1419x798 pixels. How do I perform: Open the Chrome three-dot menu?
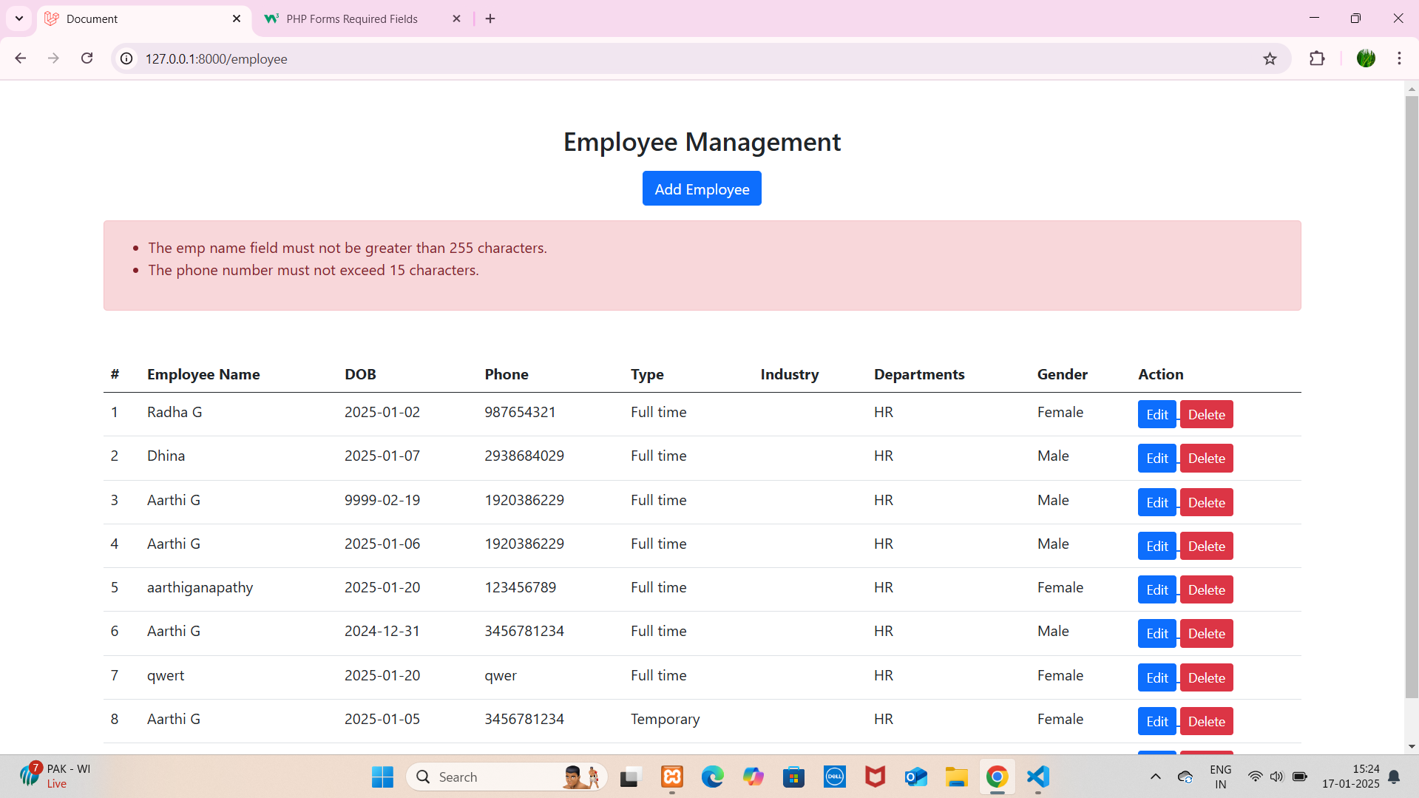(1399, 58)
